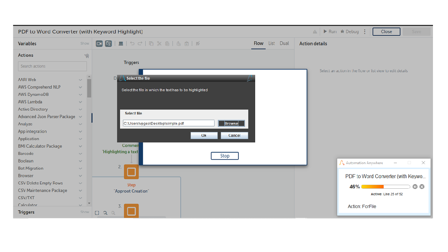The width and height of the screenshot is (448, 252).
Task: Minimize the Automation Anywhere progress window
Action: (x=395, y=163)
